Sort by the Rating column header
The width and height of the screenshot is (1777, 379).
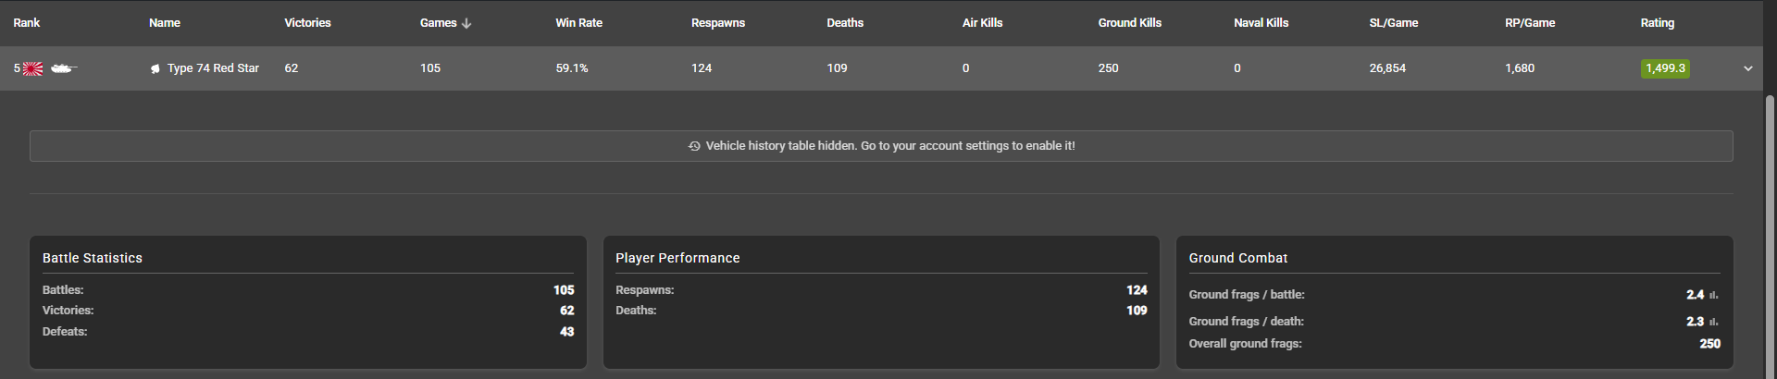pyautogui.click(x=1657, y=23)
